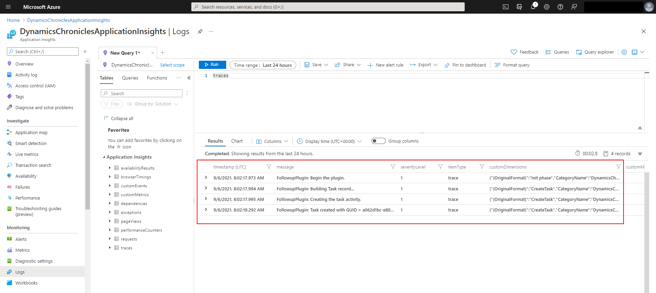Open the Time range Last 24 hours picker
Image resolution: width=656 pixels, height=293 pixels.
click(263, 65)
